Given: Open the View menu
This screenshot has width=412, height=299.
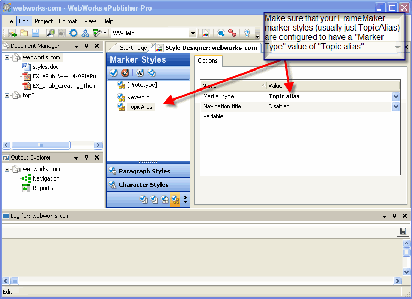Looking at the screenshot, I should (x=90, y=21).
